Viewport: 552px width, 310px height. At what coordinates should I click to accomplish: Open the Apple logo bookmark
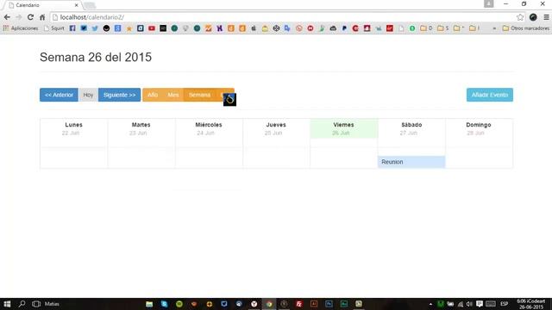pos(254,28)
